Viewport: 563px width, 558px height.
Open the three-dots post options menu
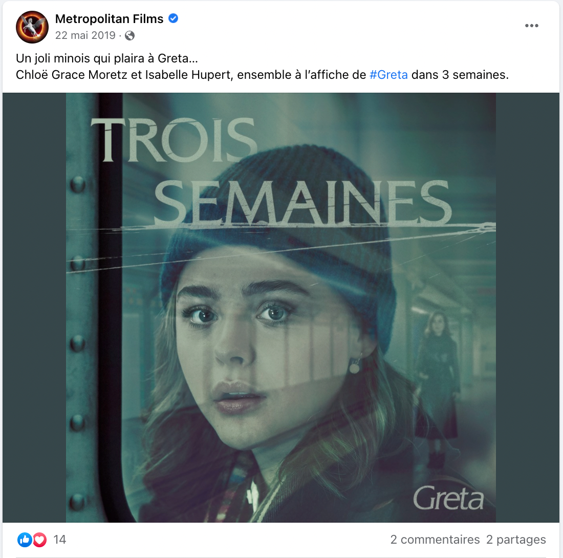(531, 26)
